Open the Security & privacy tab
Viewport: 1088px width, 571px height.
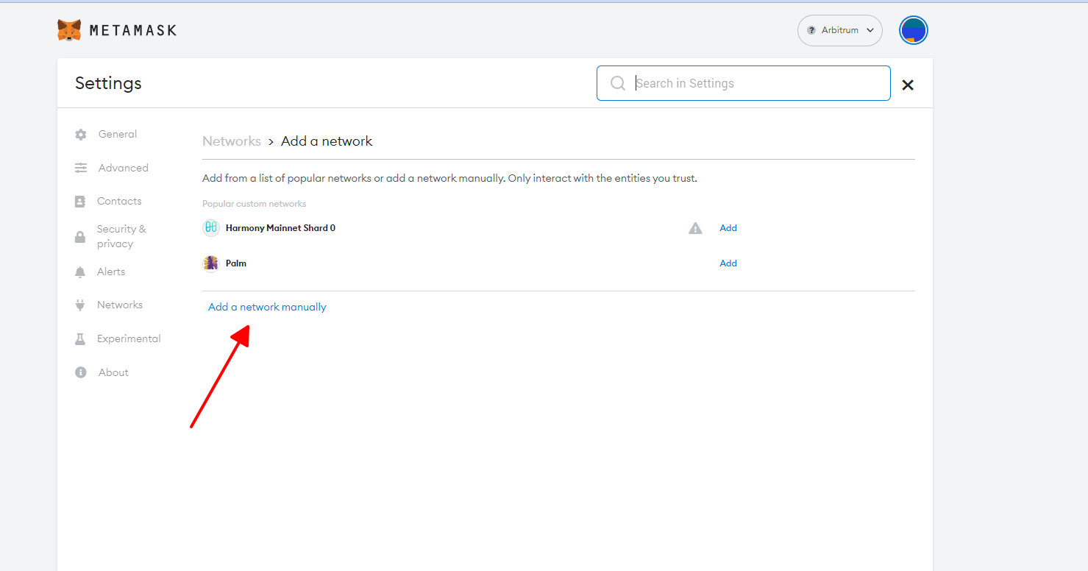click(121, 236)
